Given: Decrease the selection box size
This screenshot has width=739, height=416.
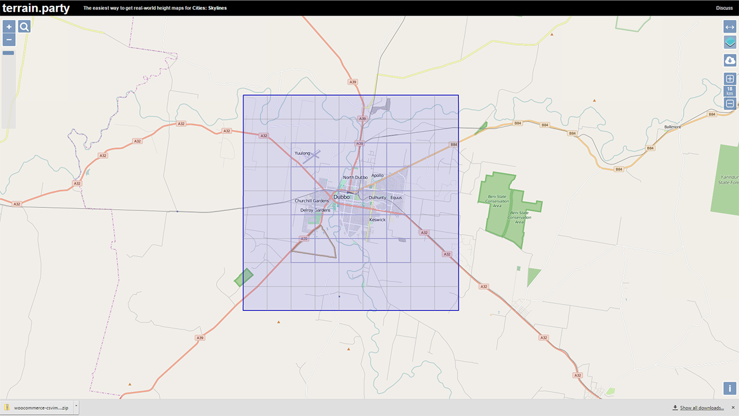Looking at the screenshot, I should (730, 104).
